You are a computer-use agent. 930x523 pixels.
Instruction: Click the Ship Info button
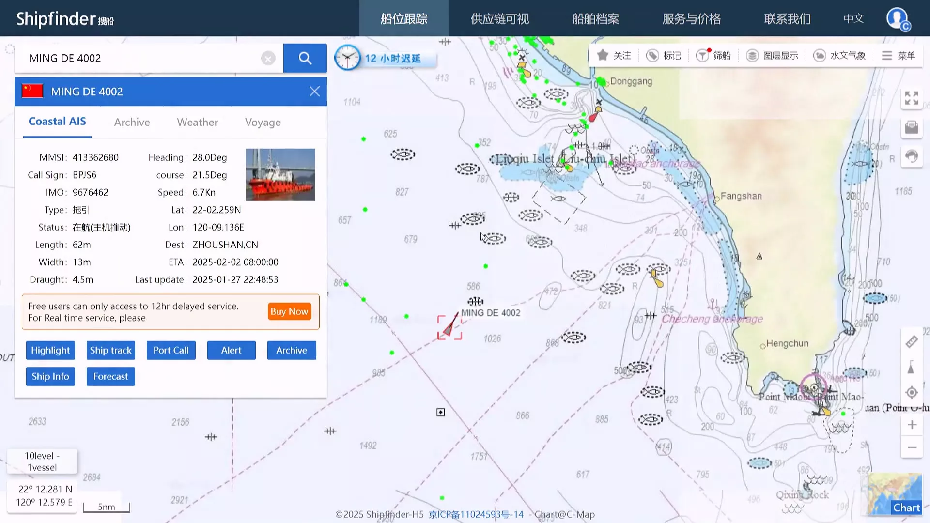point(50,376)
